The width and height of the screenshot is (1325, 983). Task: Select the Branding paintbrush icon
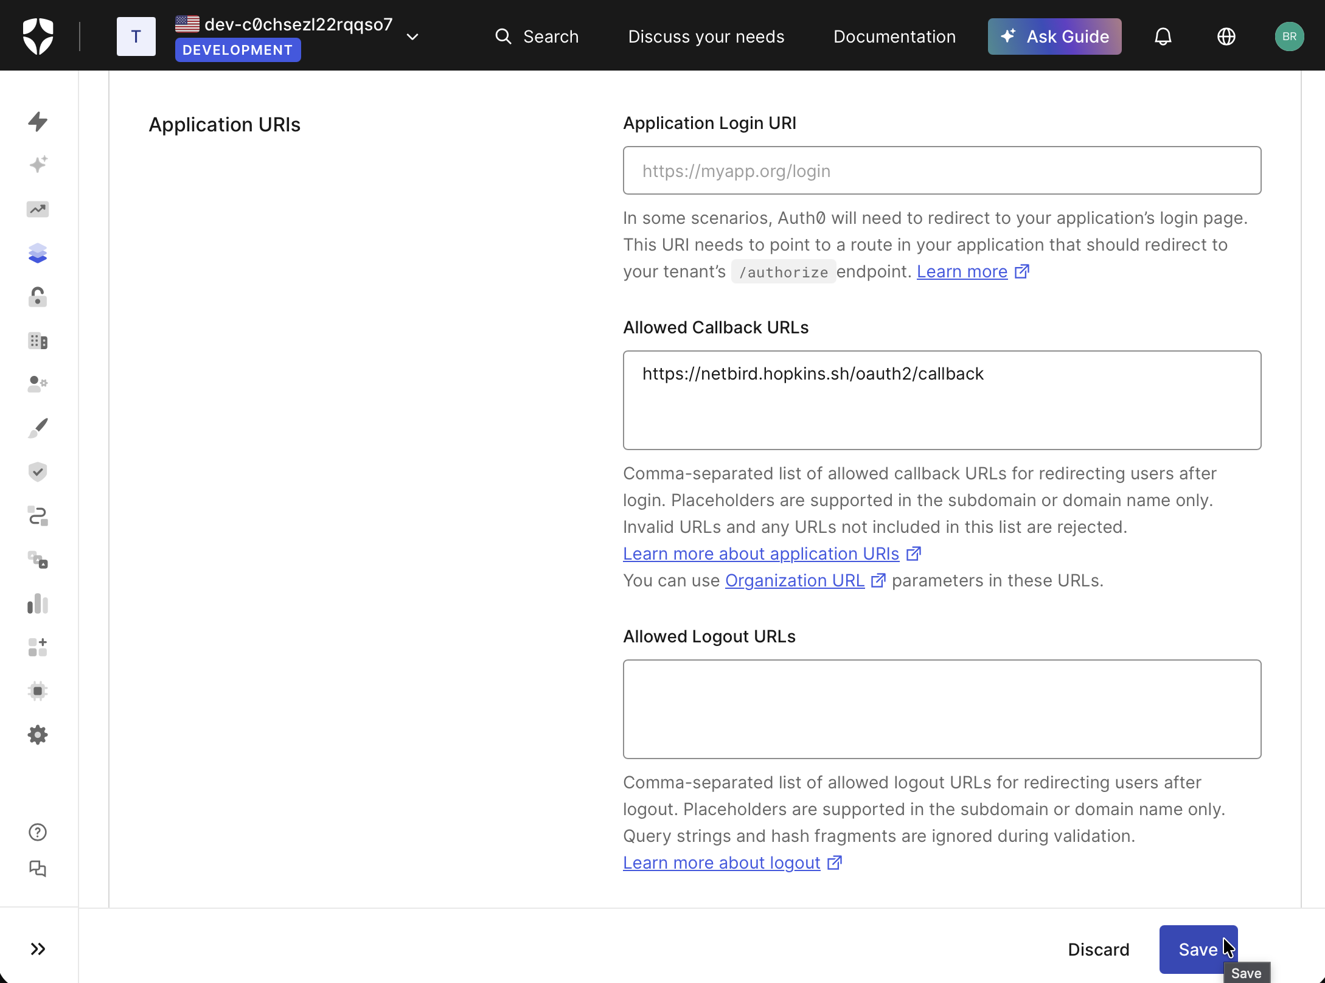click(37, 428)
